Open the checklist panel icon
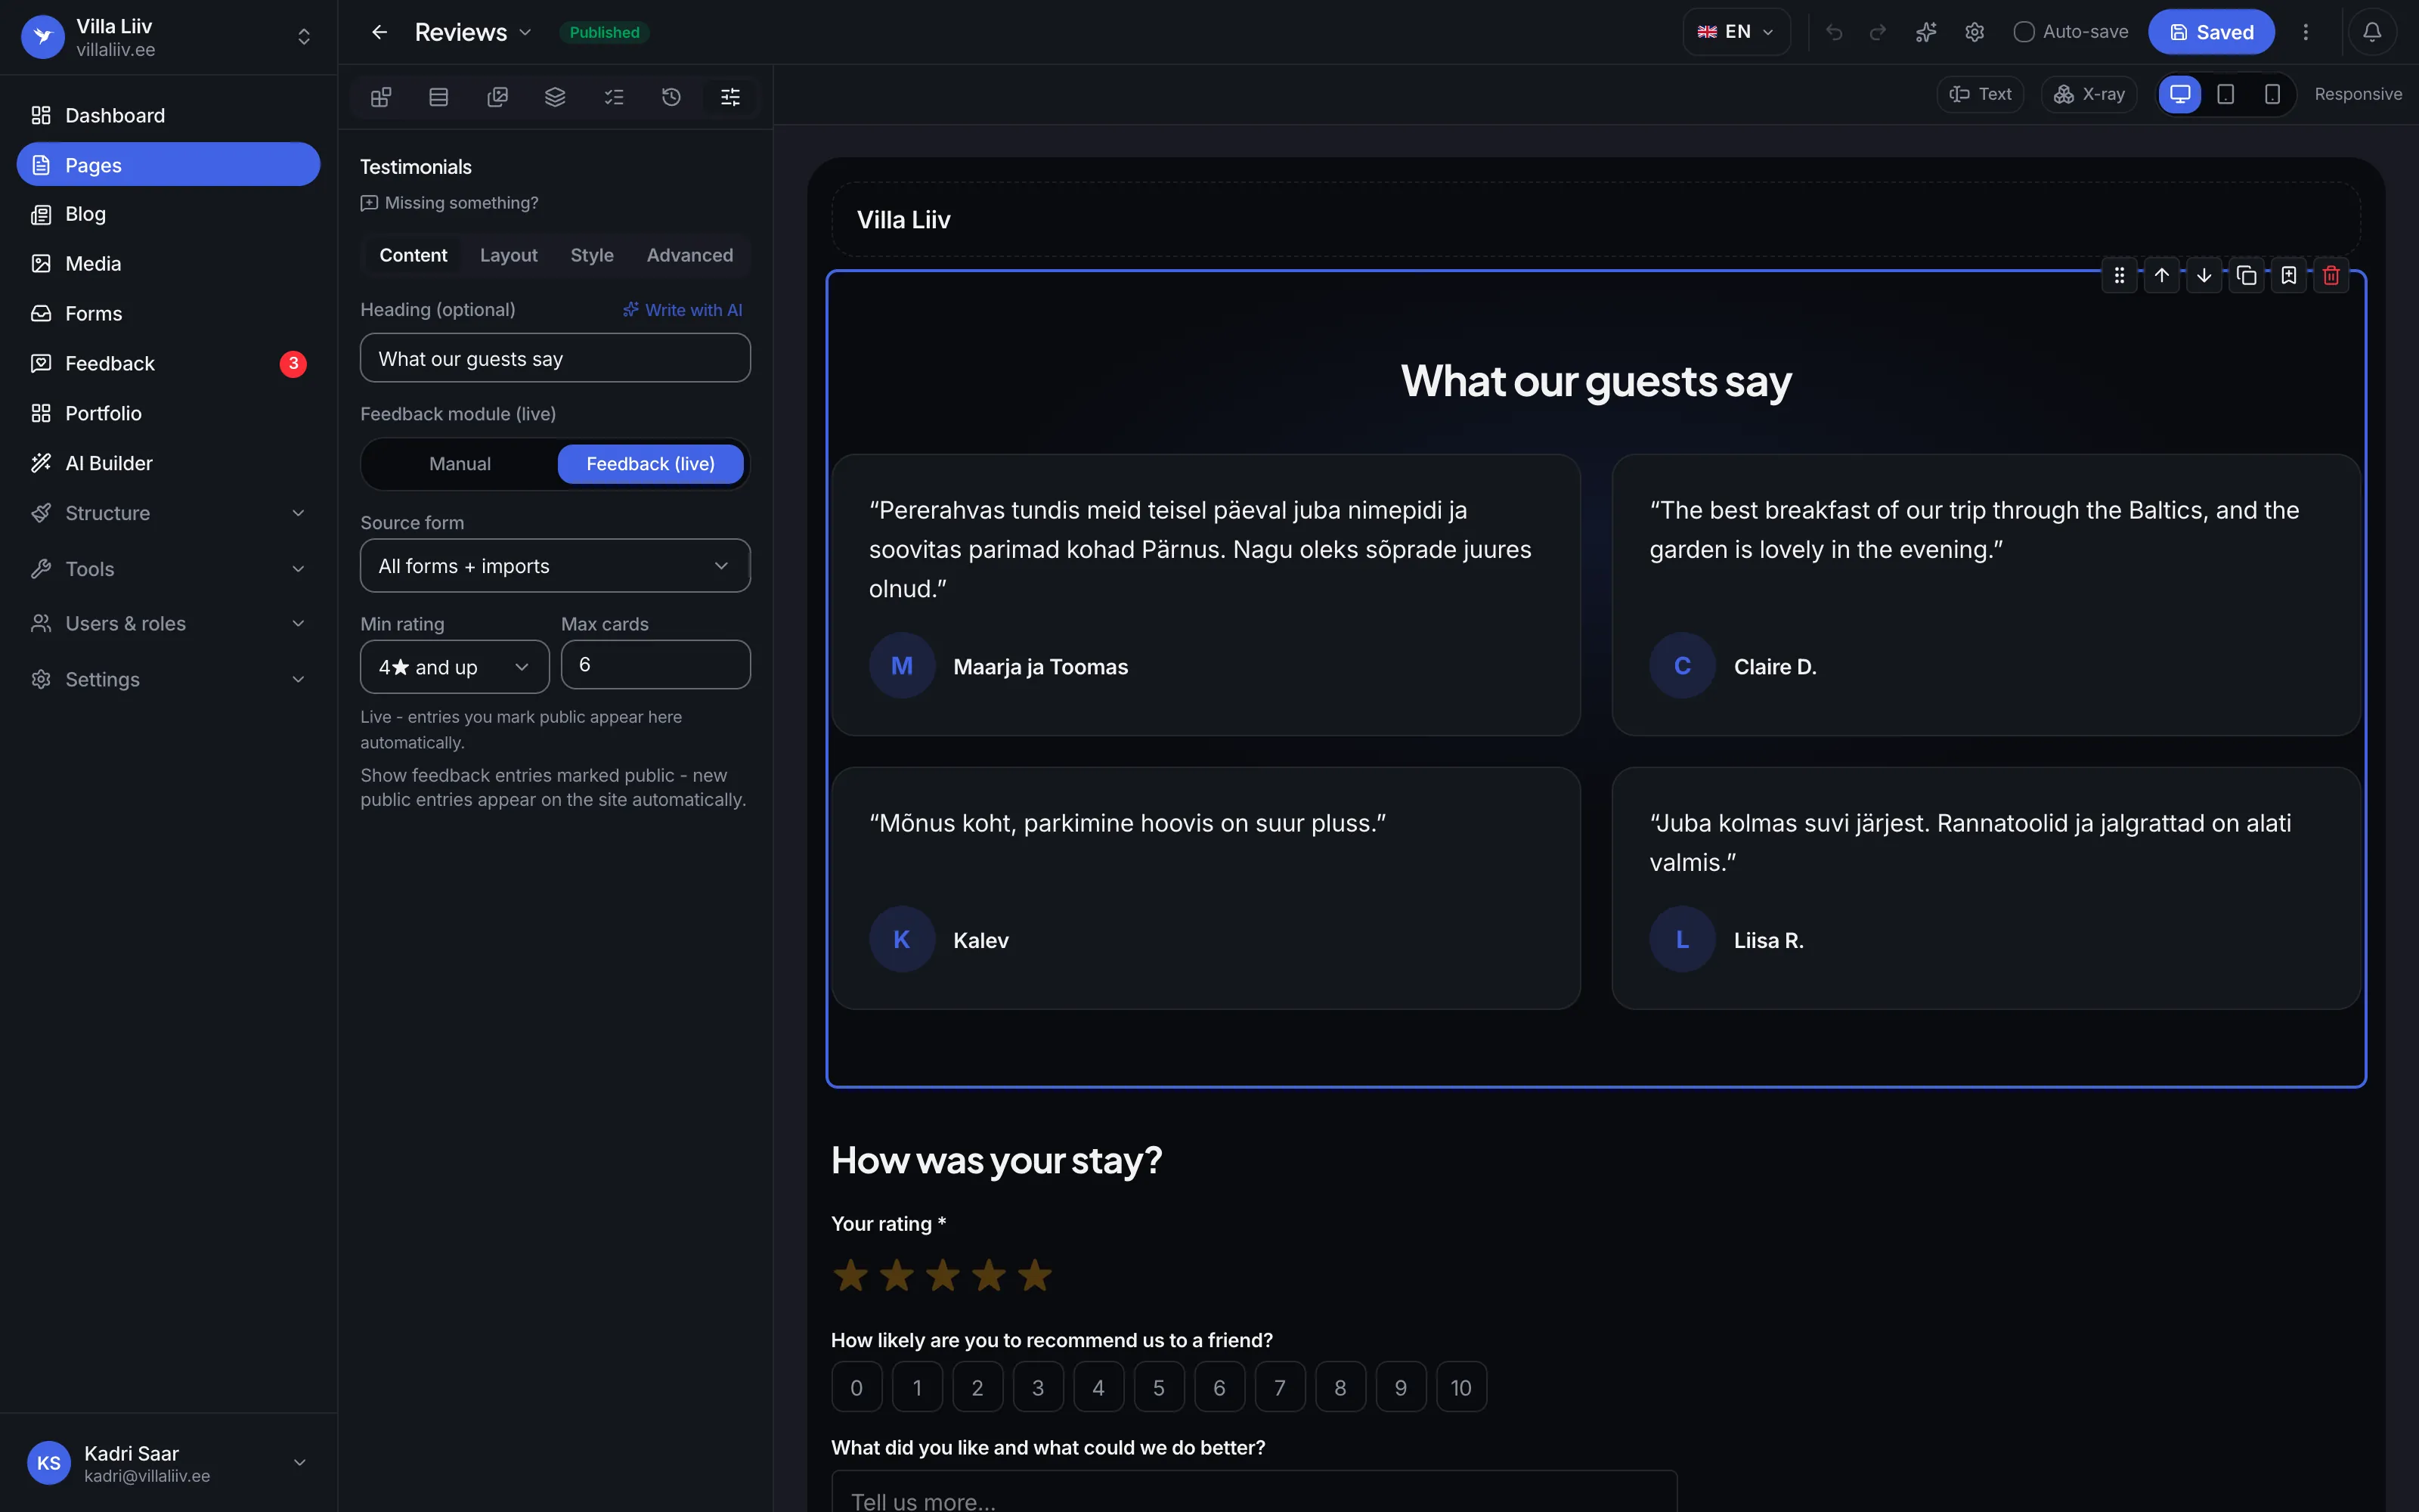The height and width of the screenshot is (1512, 2419). click(x=614, y=97)
